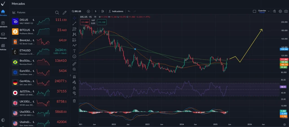
Task: Open the forecasting and position tools
Action: pos(74,40)
